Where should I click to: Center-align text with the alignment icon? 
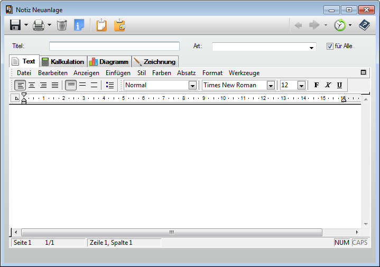click(x=32, y=85)
